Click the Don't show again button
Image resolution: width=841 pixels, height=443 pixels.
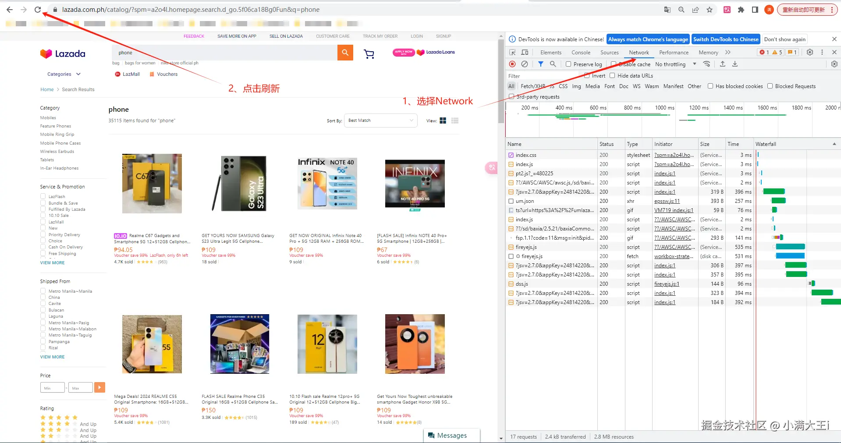pos(784,39)
